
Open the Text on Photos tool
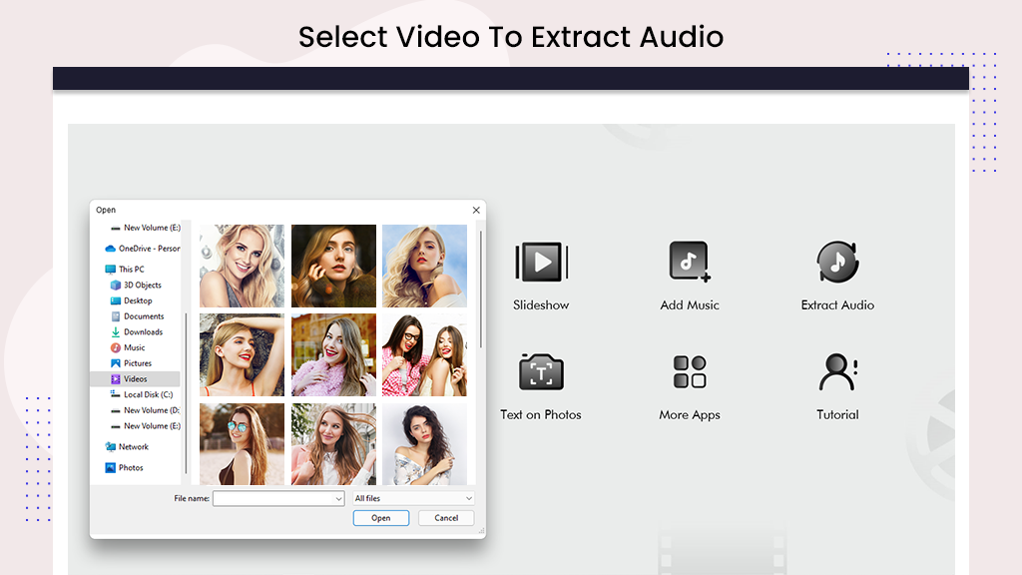click(x=541, y=372)
